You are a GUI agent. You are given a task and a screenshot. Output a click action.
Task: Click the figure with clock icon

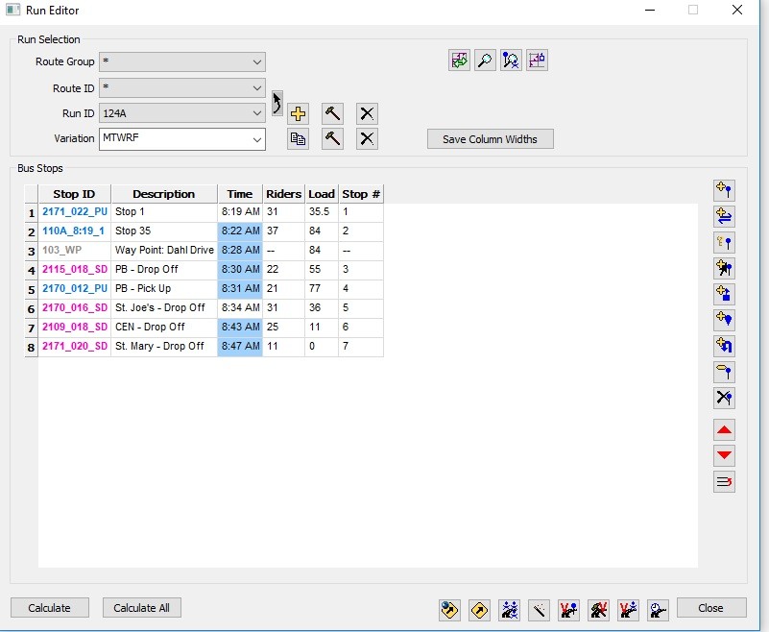[x=658, y=610]
